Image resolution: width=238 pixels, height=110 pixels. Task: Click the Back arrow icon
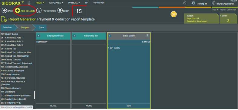[4, 11]
